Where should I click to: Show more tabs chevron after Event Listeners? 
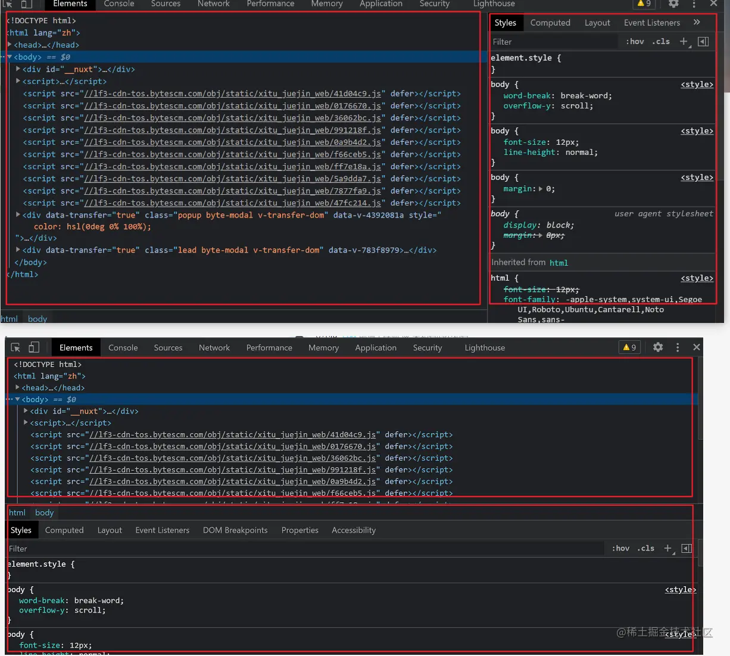(697, 23)
